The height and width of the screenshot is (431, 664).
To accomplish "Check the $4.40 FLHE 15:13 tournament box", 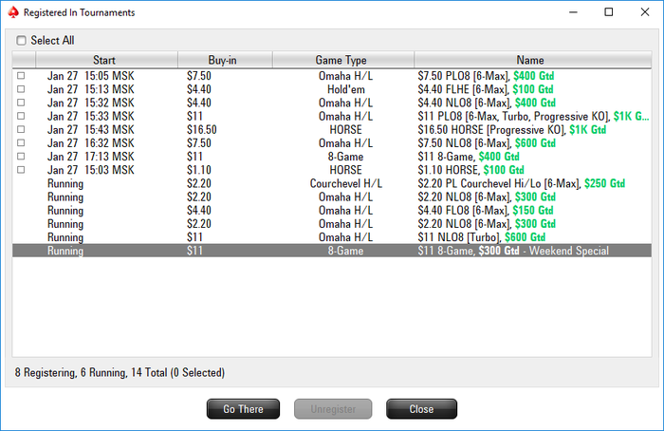I will tap(21, 89).
